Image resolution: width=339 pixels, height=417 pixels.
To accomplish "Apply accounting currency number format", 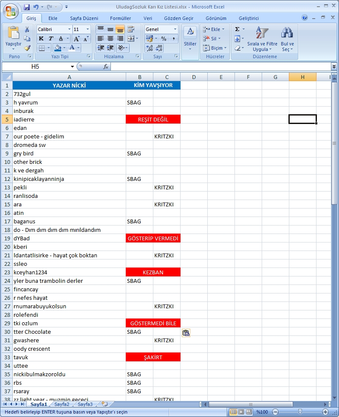I will tap(149, 39).
